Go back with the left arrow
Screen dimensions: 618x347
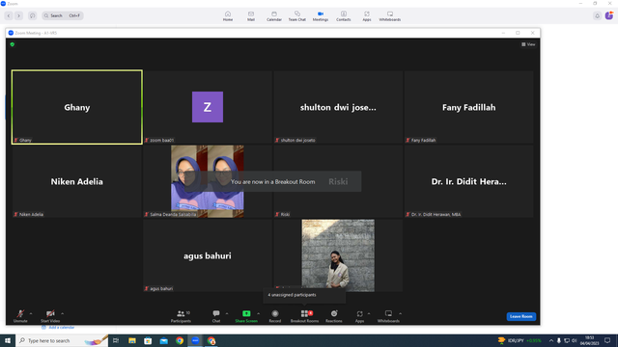[x=9, y=15]
